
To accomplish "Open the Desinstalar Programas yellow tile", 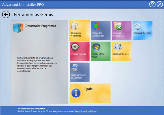I will tap(80, 31).
